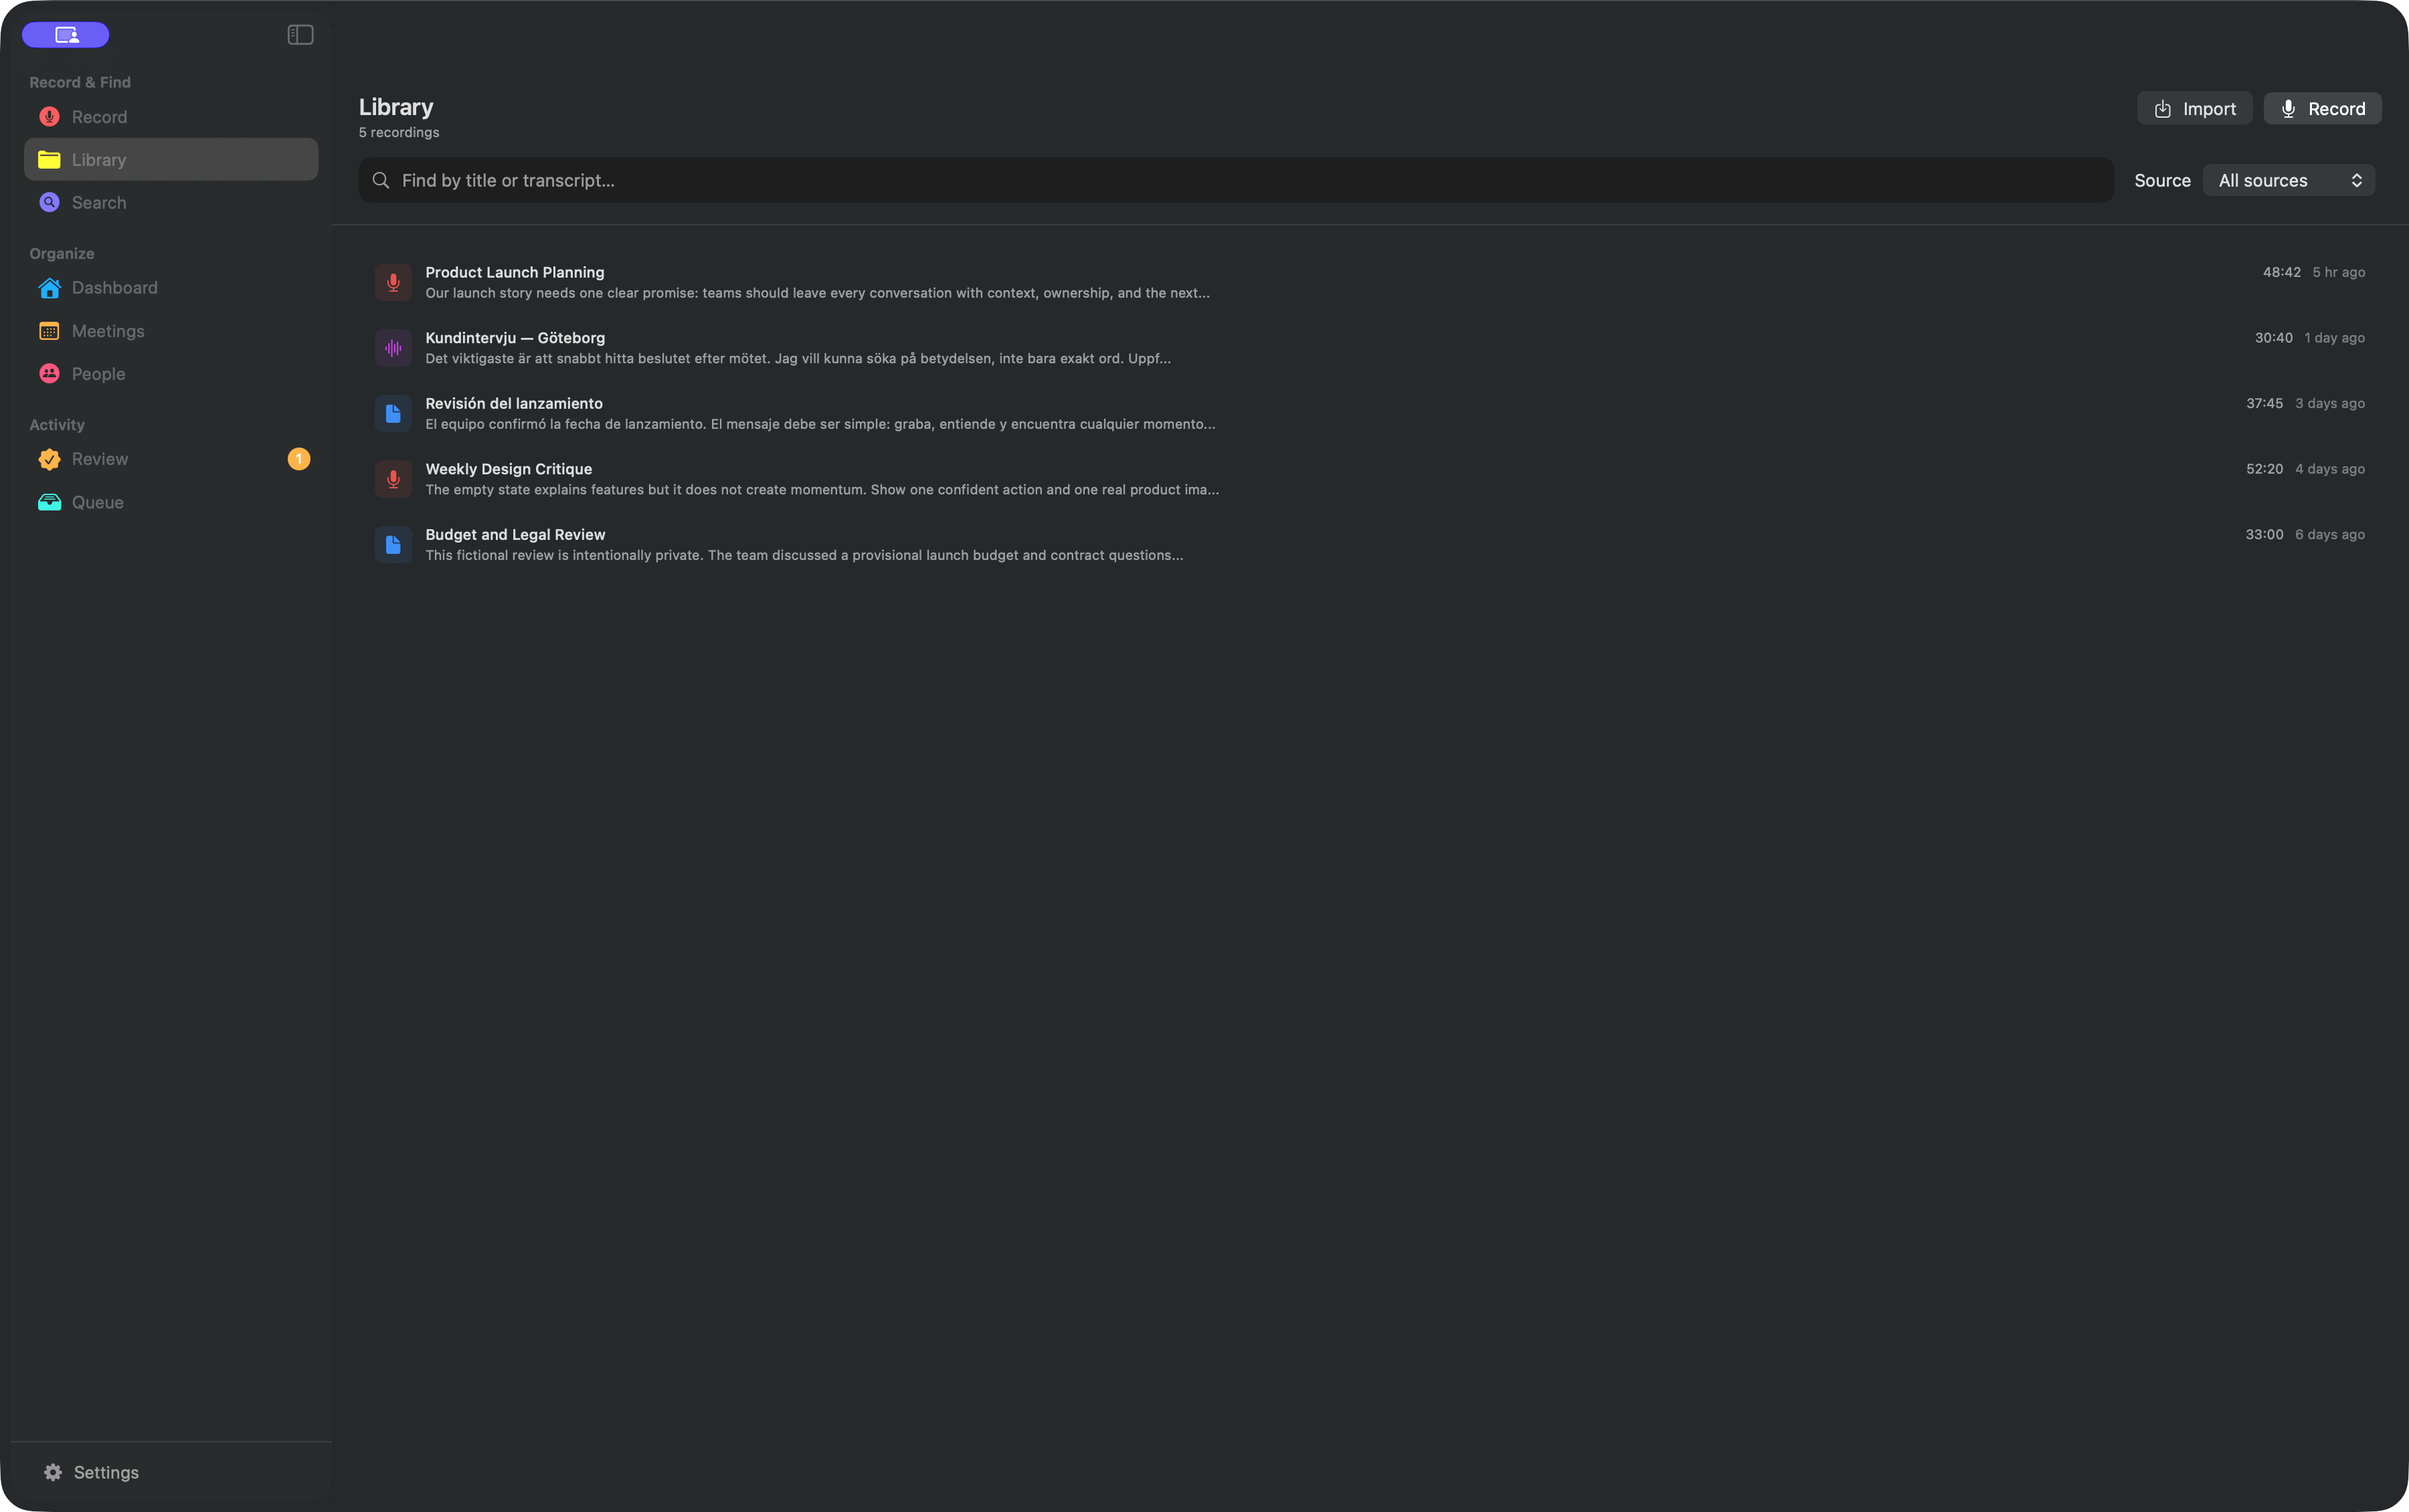The height and width of the screenshot is (1512, 2409).
Task: Click the orange Review count badge
Action: click(298, 459)
